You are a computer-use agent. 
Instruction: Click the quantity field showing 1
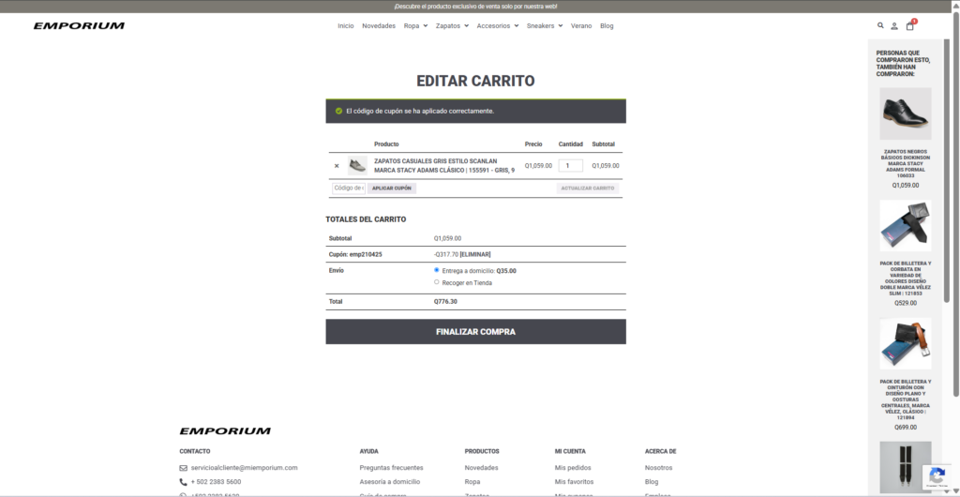pos(571,165)
